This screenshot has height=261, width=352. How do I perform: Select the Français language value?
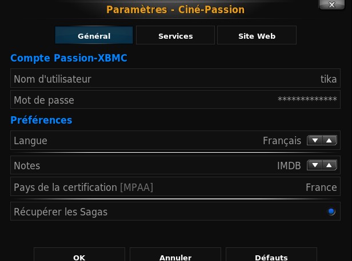[x=282, y=140]
